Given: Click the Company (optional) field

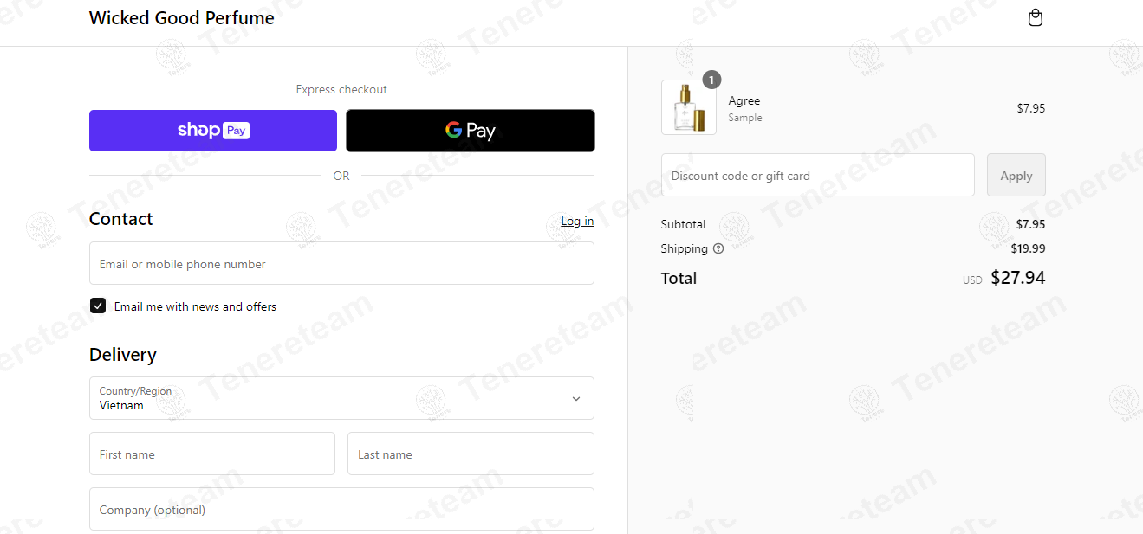Looking at the screenshot, I should coord(341,509).
